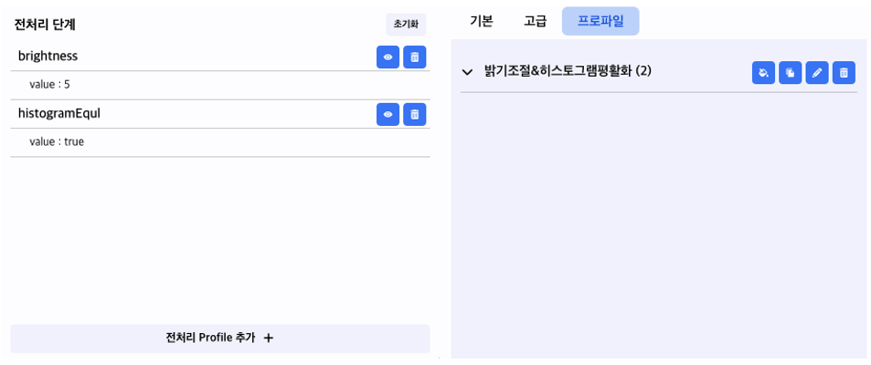Apply the profile using the paint bucket icon
Viewport: 871px width, 365px height.
[x=763, y=73]
